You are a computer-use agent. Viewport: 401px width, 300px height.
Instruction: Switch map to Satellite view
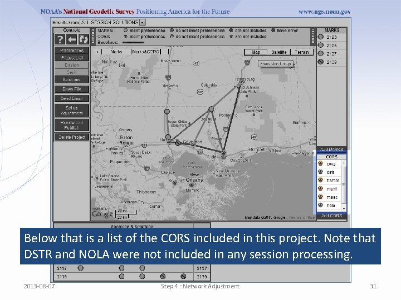279,52
